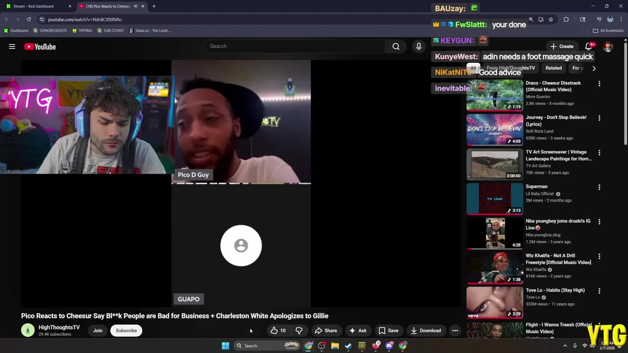Show hidden system tray icons
The height and width of the screenshot is (353, 628).
(565, 346)
